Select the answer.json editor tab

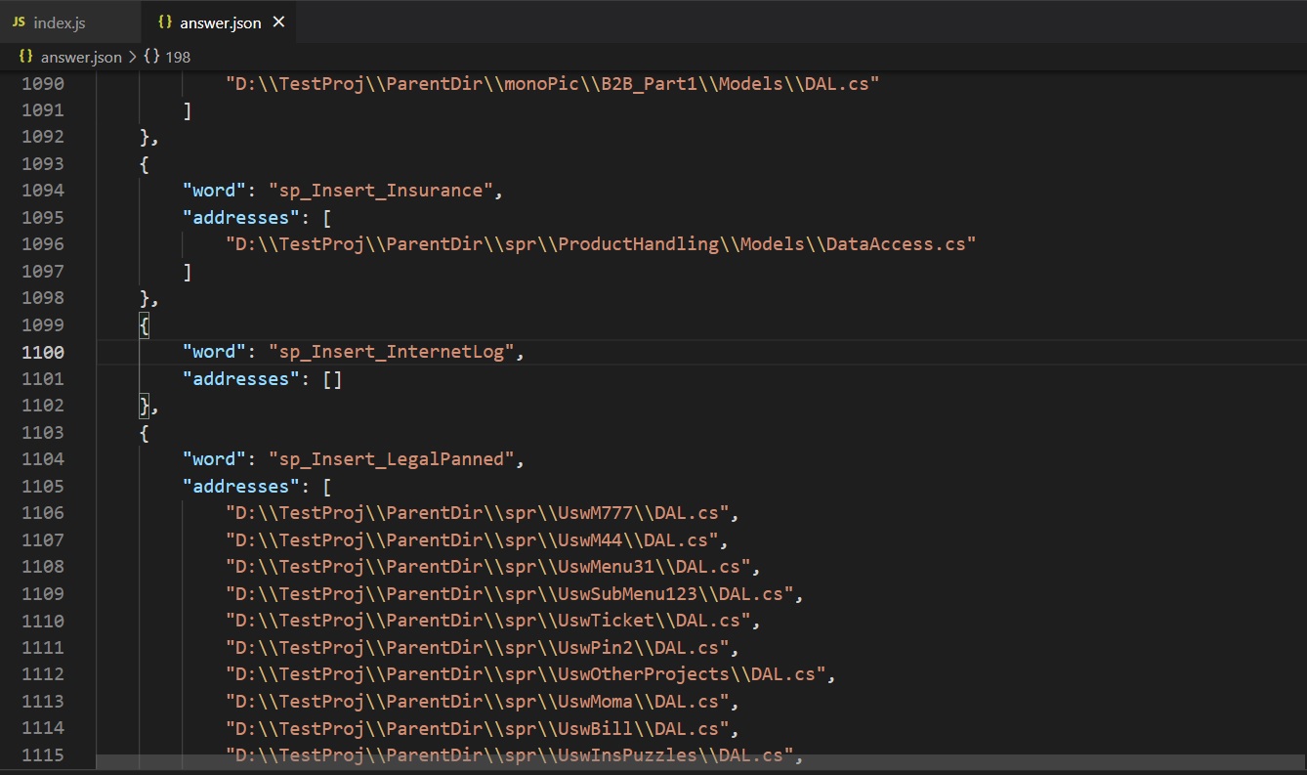[218, 22]
